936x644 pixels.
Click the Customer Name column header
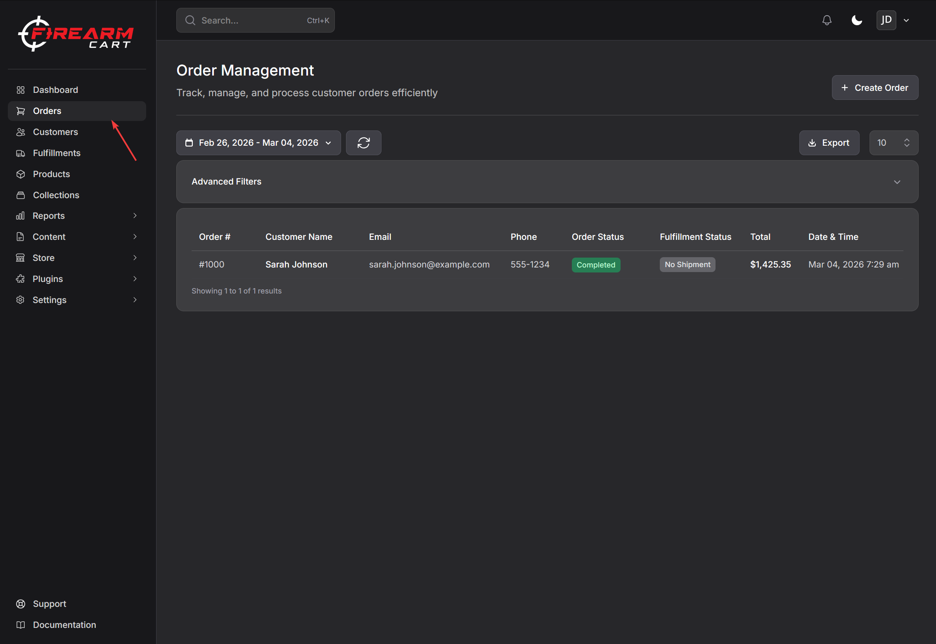[299, 237]
